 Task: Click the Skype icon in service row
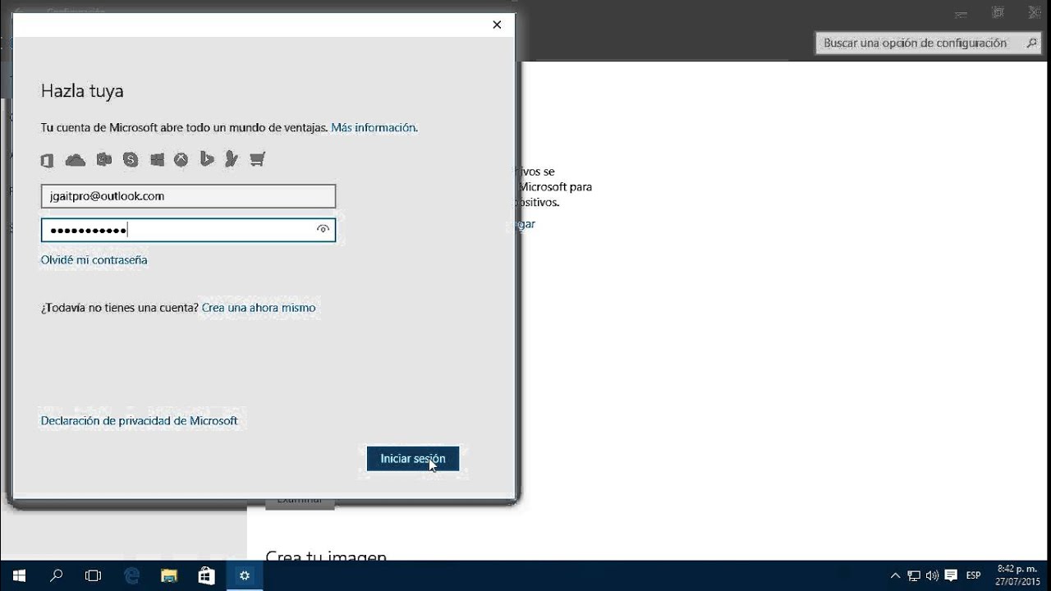(131, 160)
